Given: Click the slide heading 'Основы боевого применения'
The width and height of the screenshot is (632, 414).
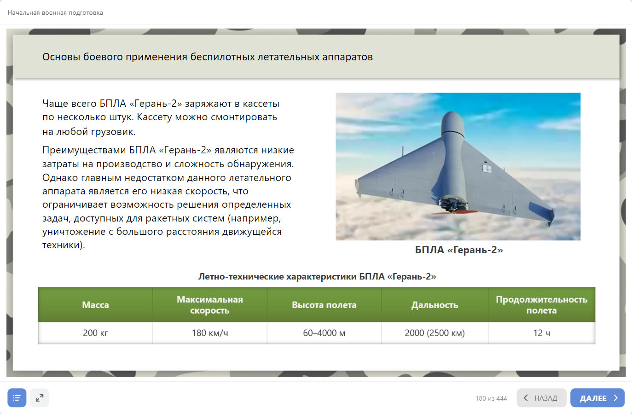Looking at the screenshot, I should pos(207,57).
